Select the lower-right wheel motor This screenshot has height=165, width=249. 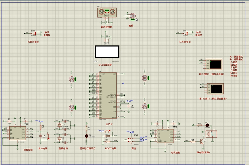pos(145,106)
